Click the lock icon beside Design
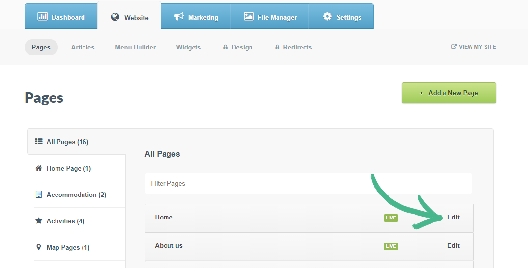Screen dimensions: 528x268 [225, 48]
